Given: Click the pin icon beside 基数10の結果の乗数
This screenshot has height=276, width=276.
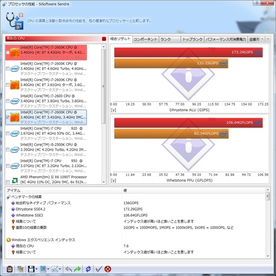Looking at the screenshot, I should coord(13,227).
